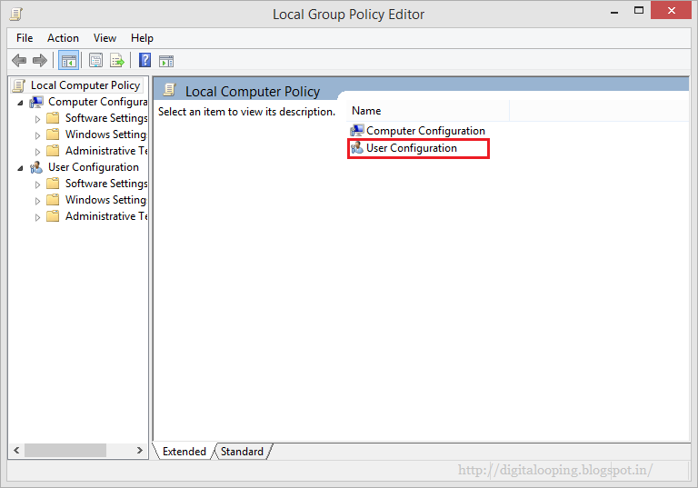
Task: Expand Windows Settings under User Configuration
Action: 37,201
